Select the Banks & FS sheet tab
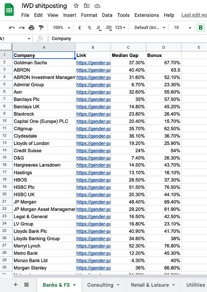The width and height of the screenshot is (207, 292). pyautogui.click(x=56, y=285)
